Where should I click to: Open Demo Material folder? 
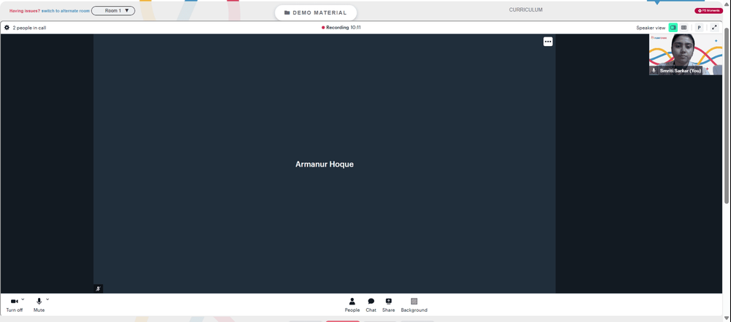[316, 12]
